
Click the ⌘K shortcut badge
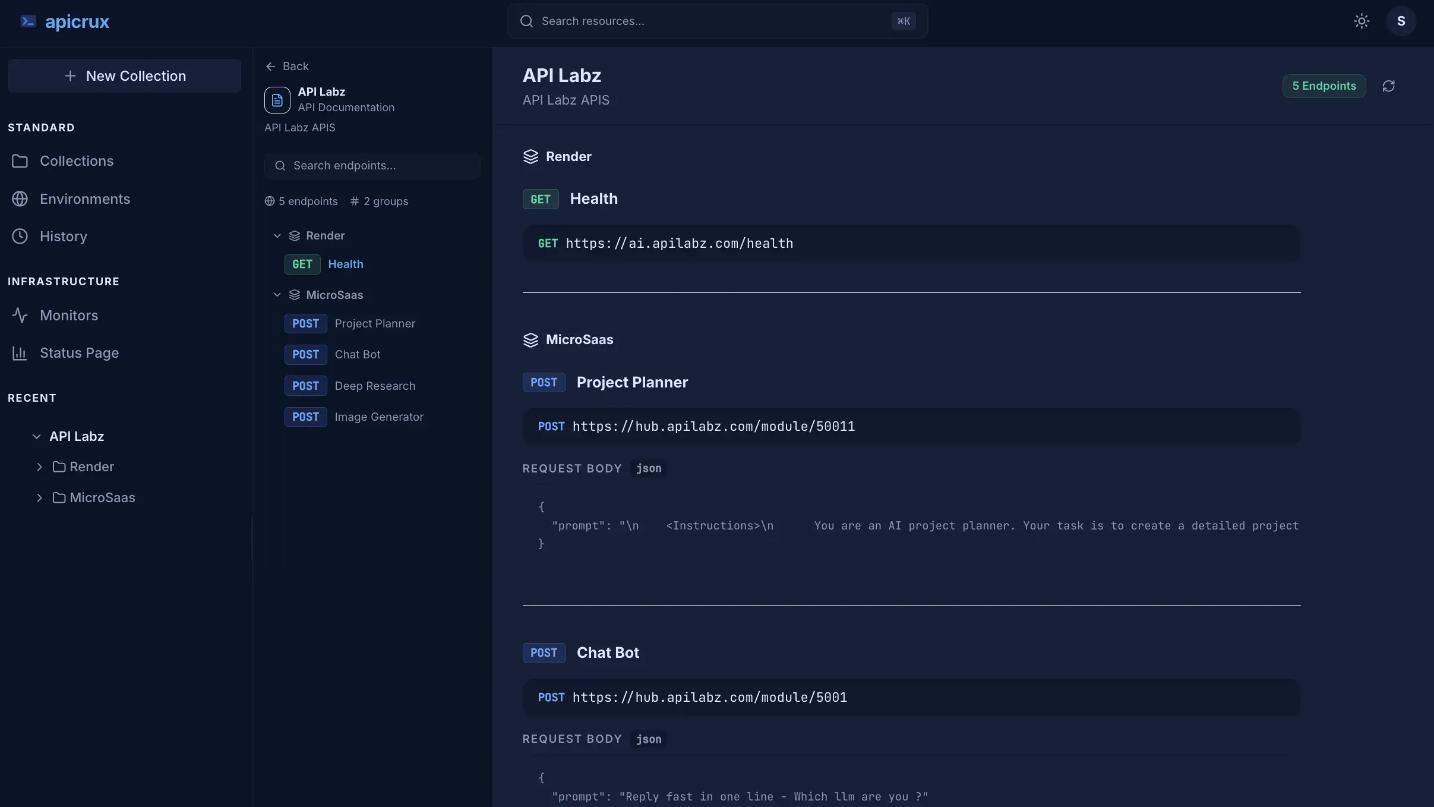(903, 21)
